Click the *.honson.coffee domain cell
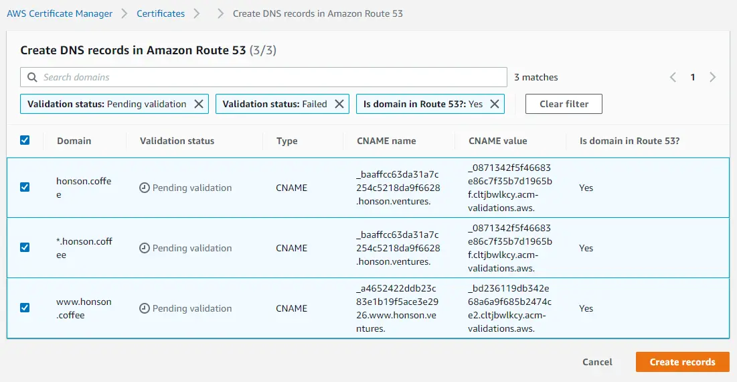The image size is (737, 382). [84, 248]
